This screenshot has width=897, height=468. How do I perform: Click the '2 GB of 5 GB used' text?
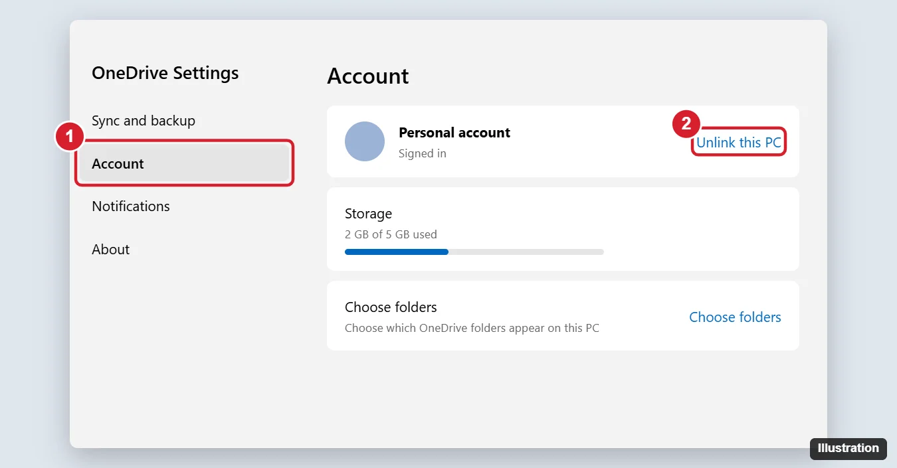tap(391, 234)
